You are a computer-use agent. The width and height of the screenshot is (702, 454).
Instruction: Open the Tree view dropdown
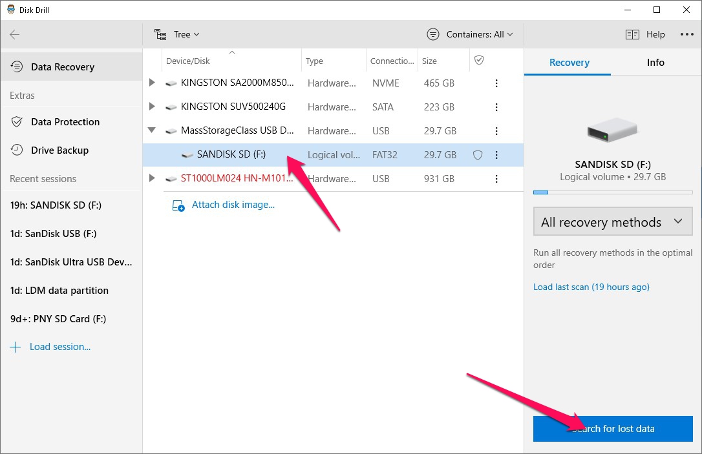[177, 34]
